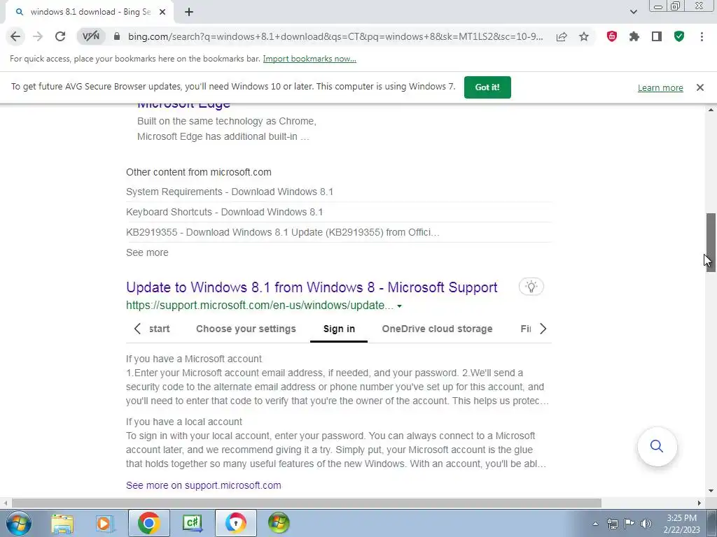Open Google Chrome from taskbar
717x537 pixels.
[x=148, y=523]
